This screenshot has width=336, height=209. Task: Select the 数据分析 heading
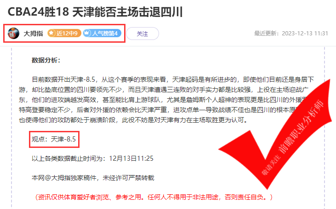click(46, 60)
